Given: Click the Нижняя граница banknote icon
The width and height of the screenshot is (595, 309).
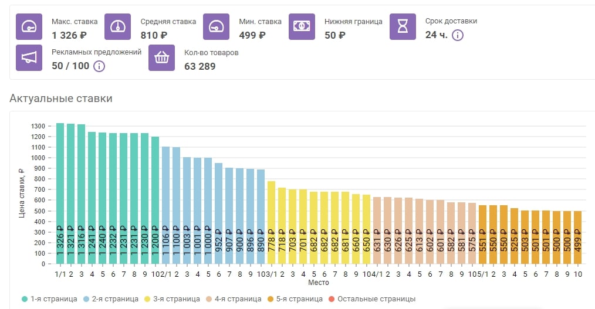Looking at the screenshot, I should tap(302, 27).
